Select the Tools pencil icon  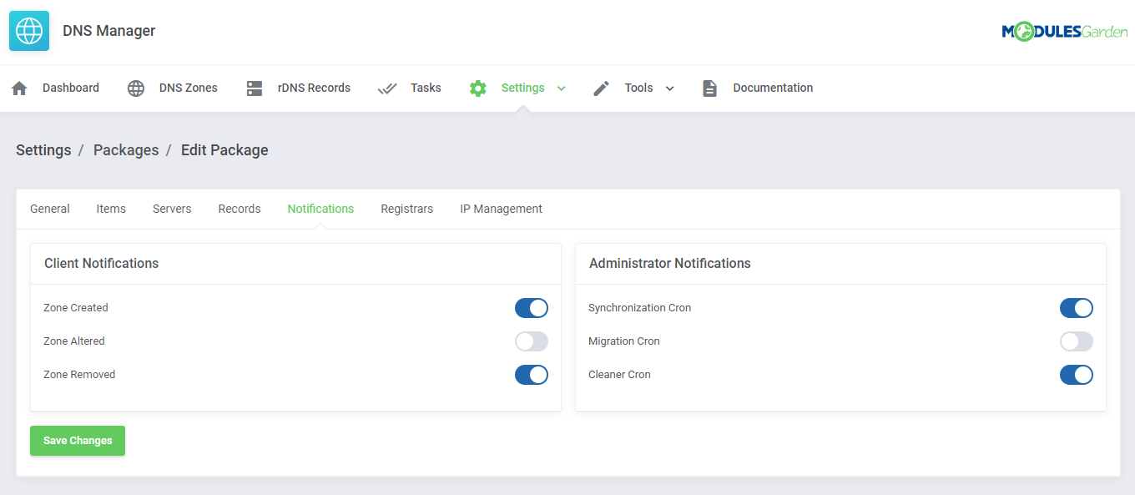pos(601,88)
